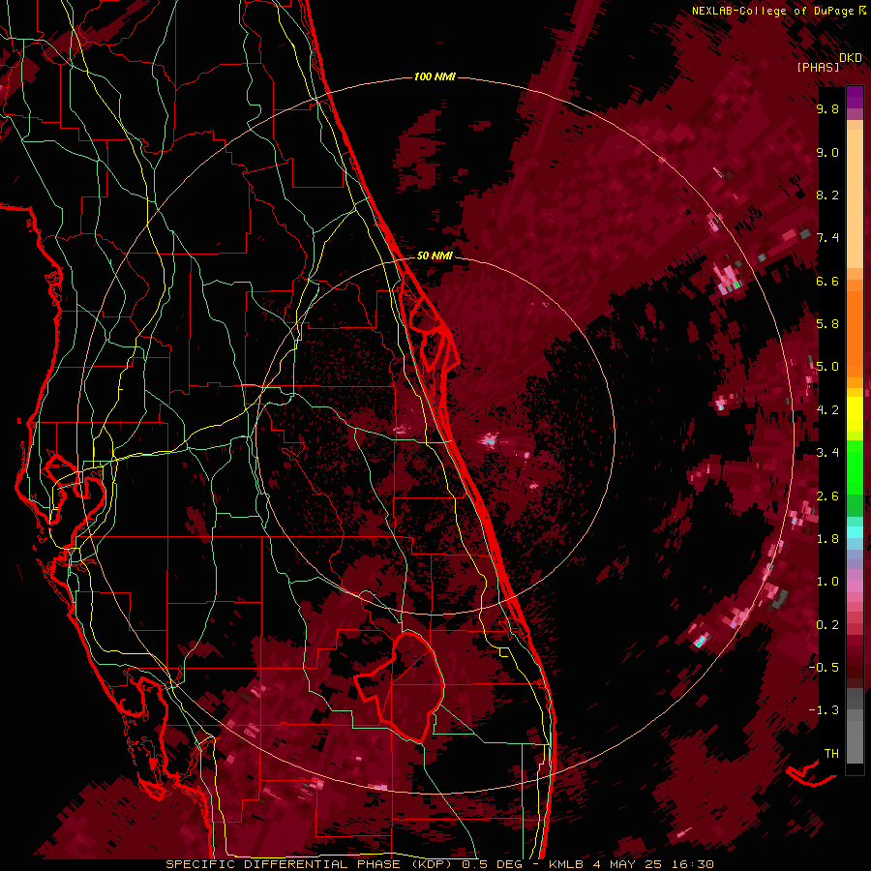This screenshot has height=871, width=871.
Task: Click the 7.4 scale value label
Action: tap(827, 238)
